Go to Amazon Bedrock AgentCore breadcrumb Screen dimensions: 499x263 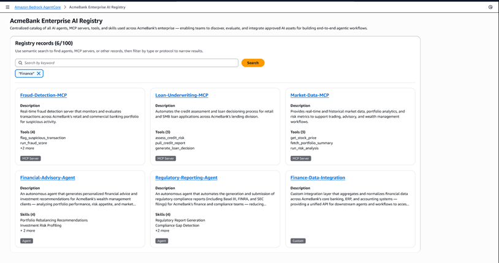(37, 7)
